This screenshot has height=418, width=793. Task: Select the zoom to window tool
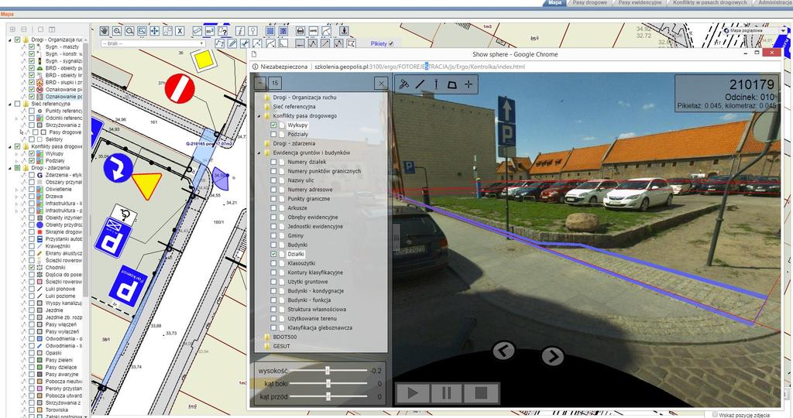[142, 31]
